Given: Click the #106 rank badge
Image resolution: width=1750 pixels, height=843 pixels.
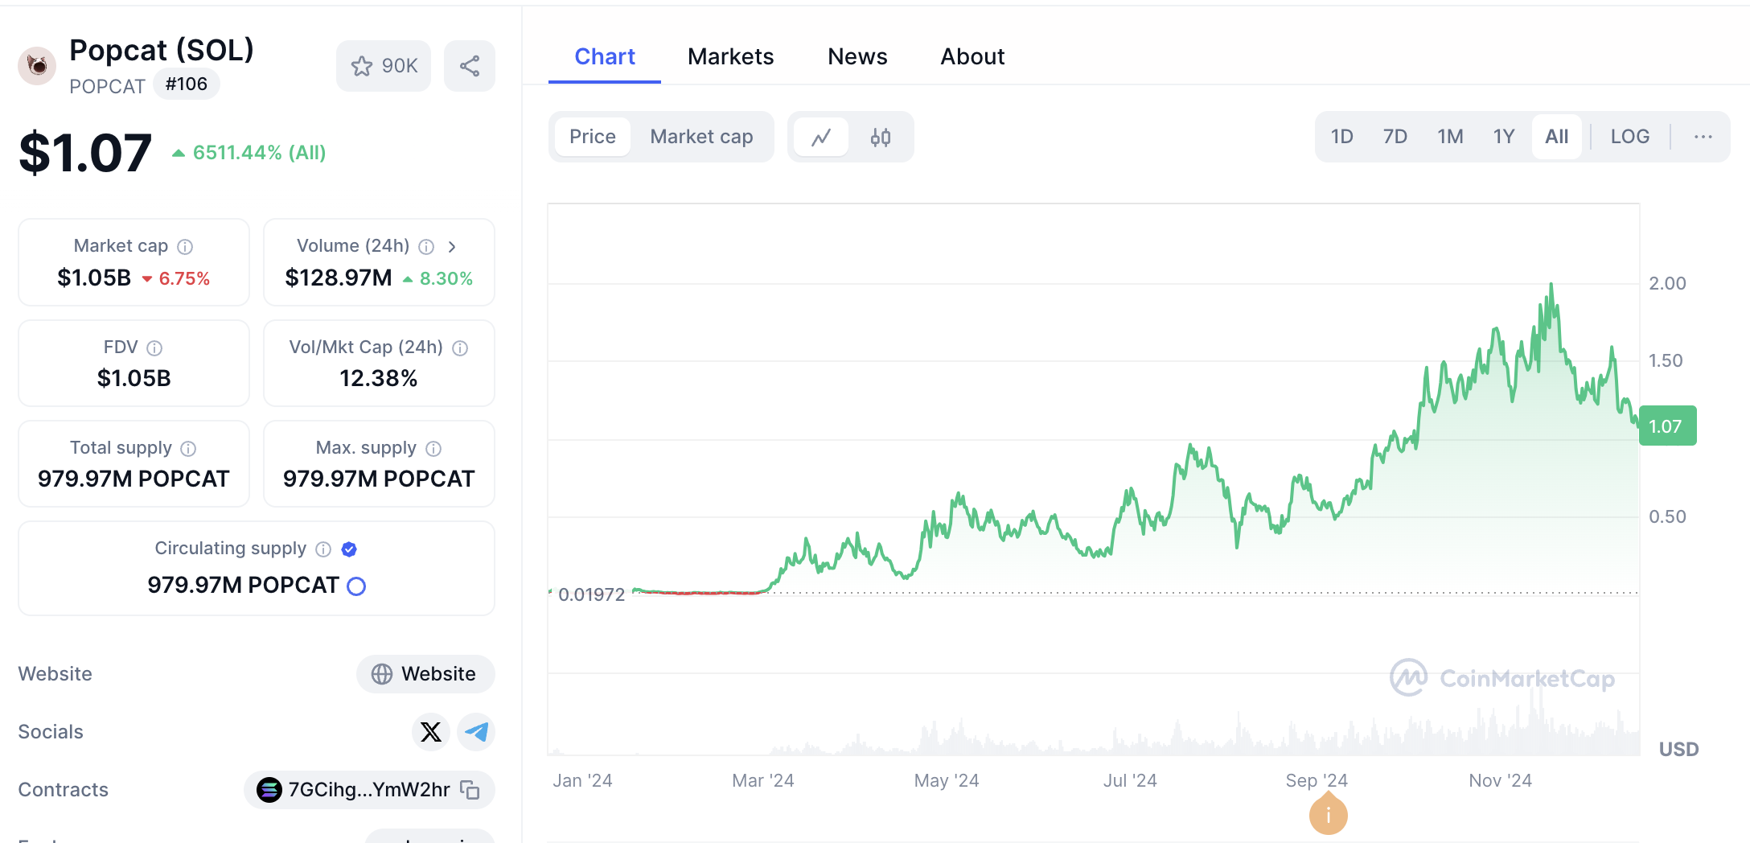Looking at the screenshot, I should [x=187, y=84].
